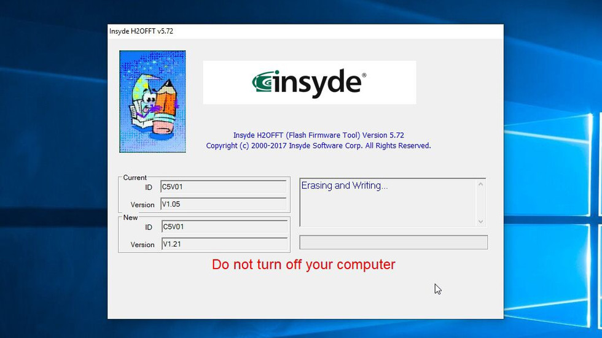602x338 pixels.
Task: Click the status log scroll down arrow
Action: click(480, 221)
